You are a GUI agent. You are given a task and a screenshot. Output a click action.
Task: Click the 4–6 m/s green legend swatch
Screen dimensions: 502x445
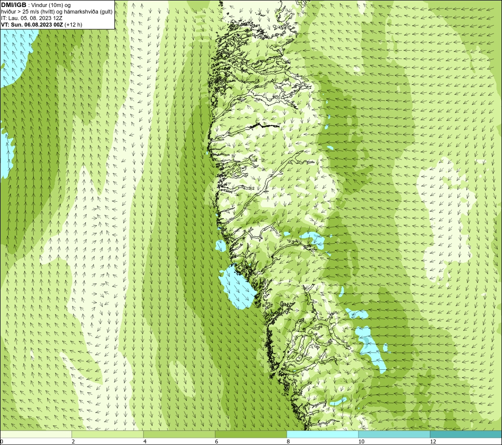point(179,434)
